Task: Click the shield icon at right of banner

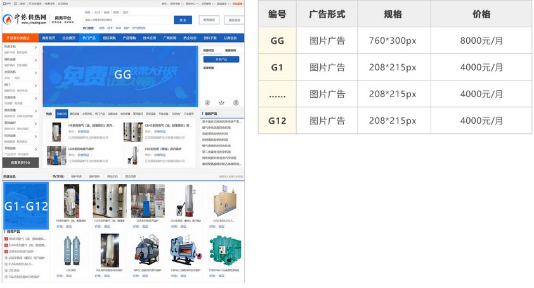Action: 236,102
